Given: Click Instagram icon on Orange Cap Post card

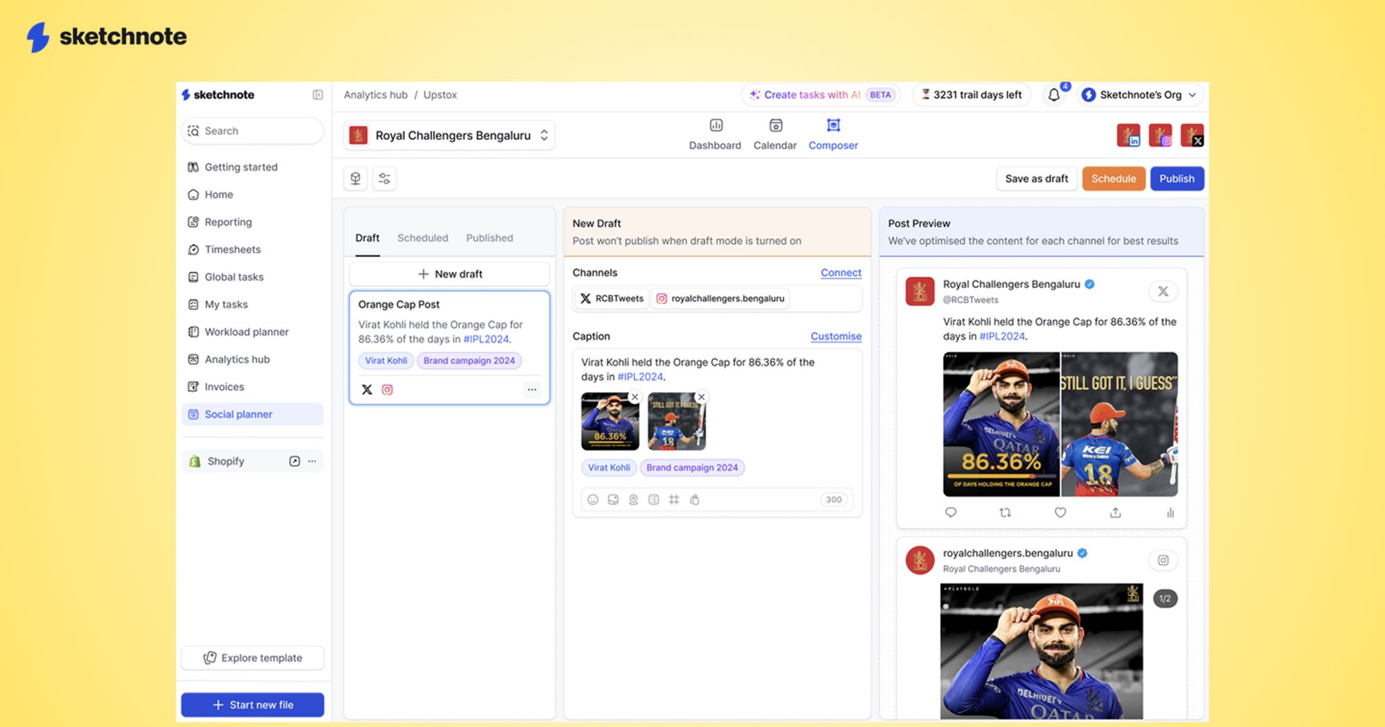Looking at the screenshot, I should (x=387, y=390).
